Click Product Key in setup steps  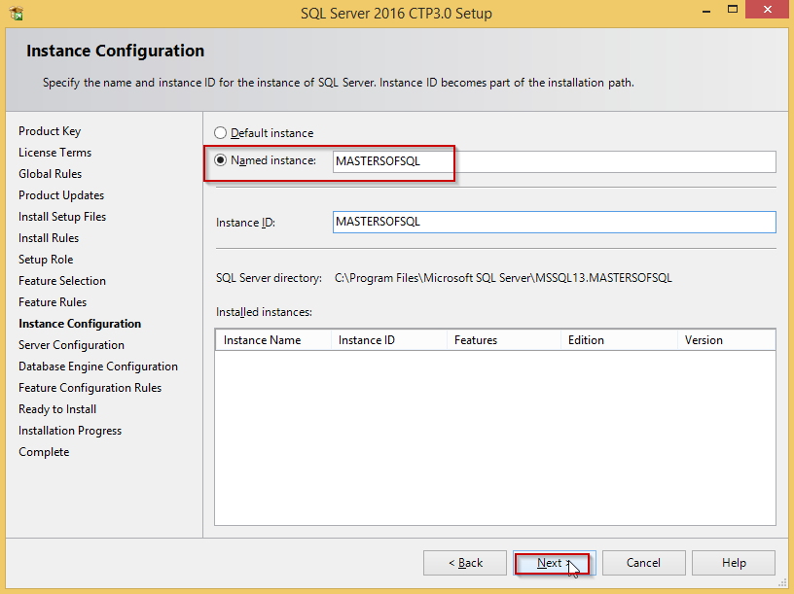pyautogui.click(x=50, y=131)
